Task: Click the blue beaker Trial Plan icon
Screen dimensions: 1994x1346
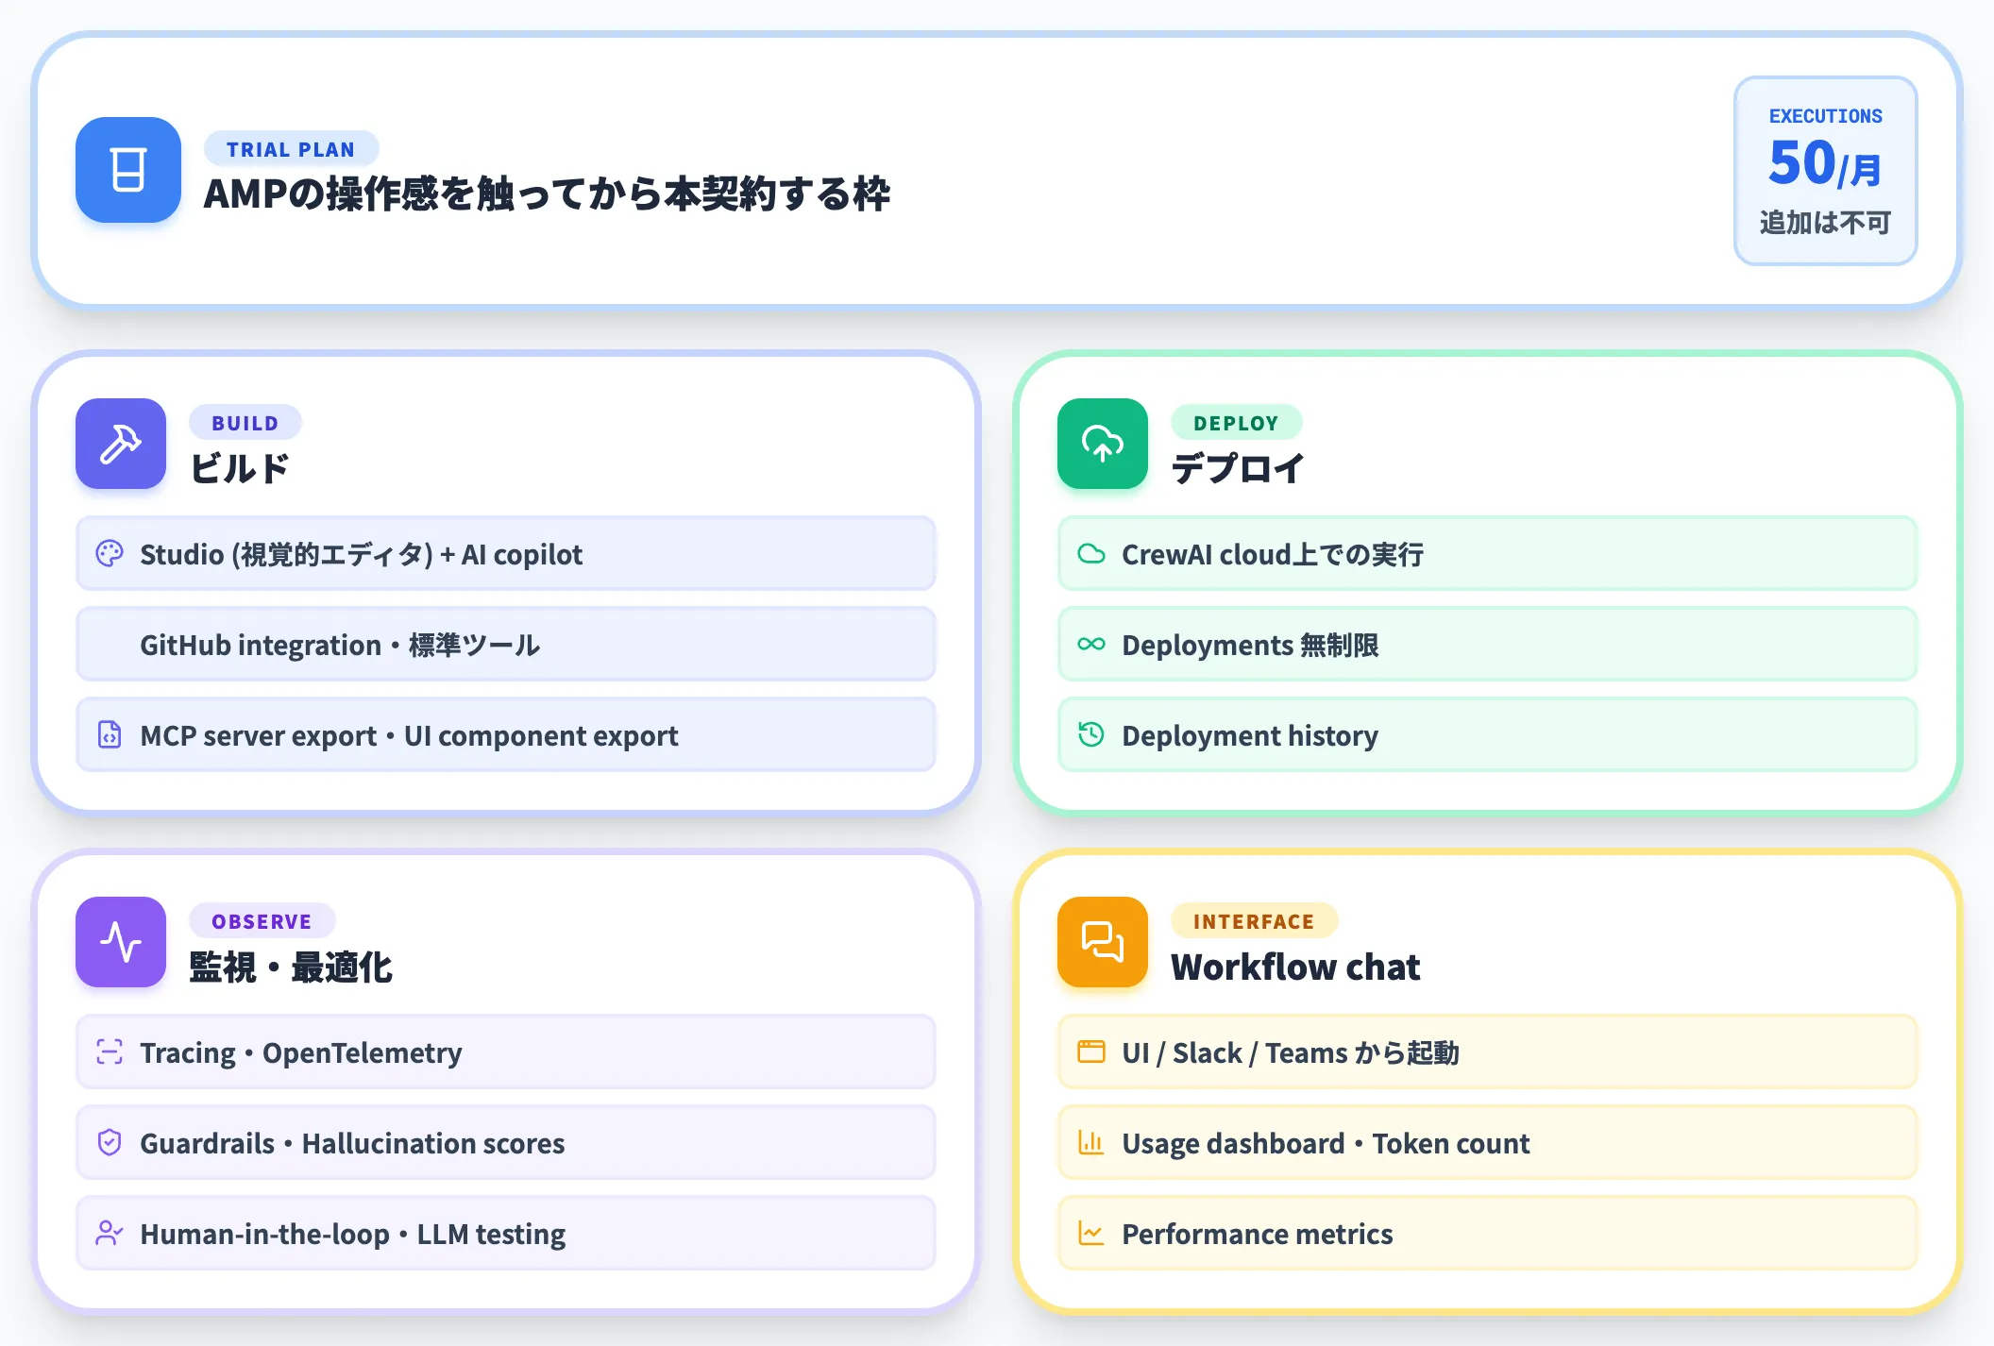Action: pos(128,170)
